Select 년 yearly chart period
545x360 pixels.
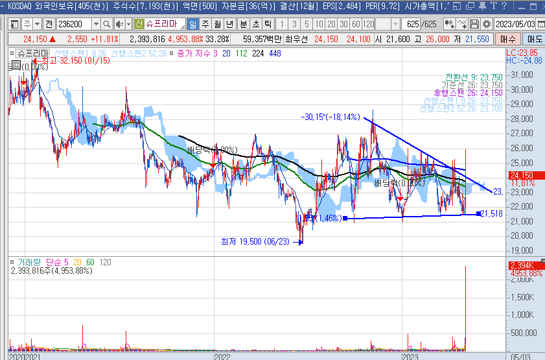[x=230, y=25]
